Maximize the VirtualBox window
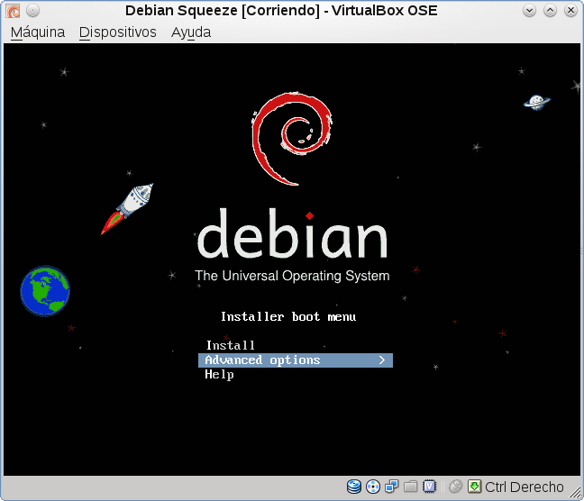This screenshot has width=584, height=501. click(x=550, y=11)
